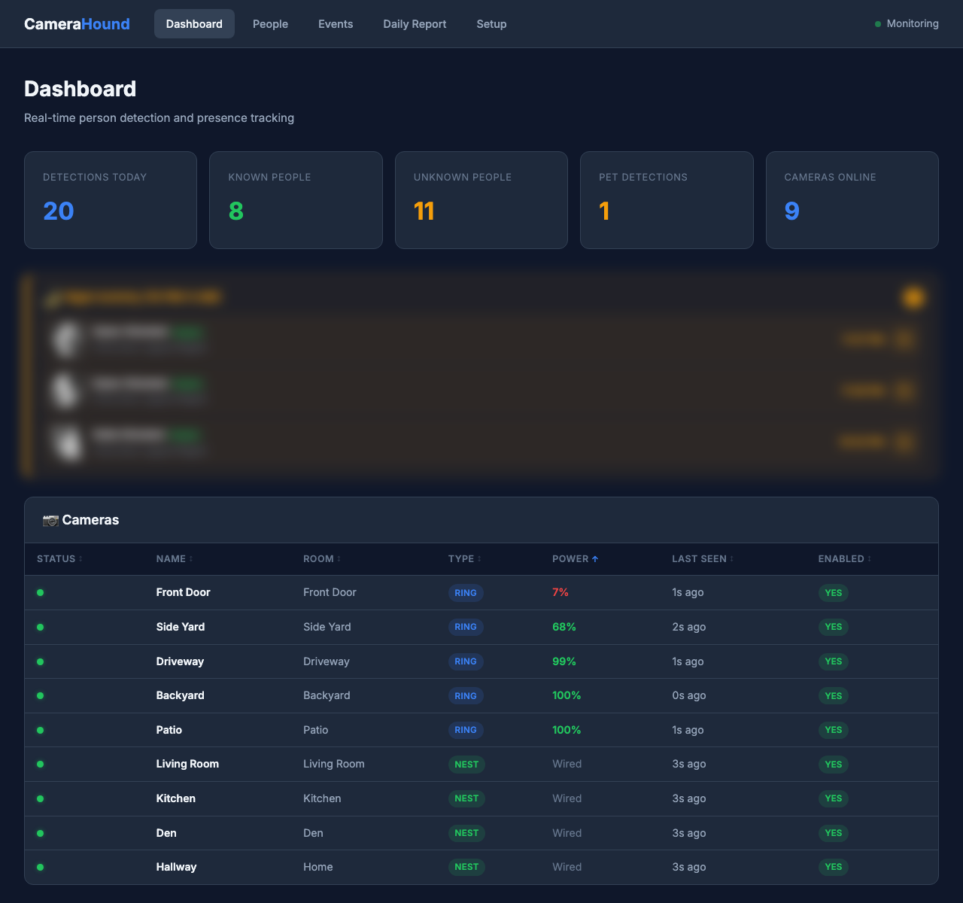Open the Backyard camera name link
This screenshot has height=903, width=963.
[x=180, y=695]
